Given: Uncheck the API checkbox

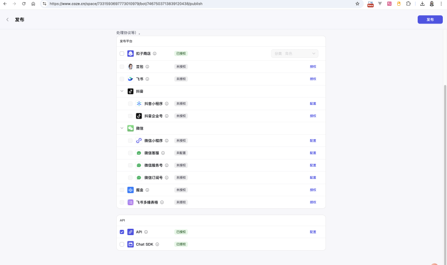Looking at the screenshot, I should [122, 232].
